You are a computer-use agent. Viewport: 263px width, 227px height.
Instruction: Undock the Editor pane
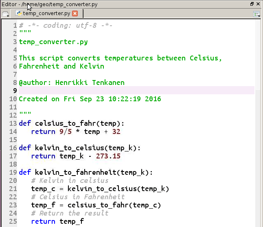point(252,4)
